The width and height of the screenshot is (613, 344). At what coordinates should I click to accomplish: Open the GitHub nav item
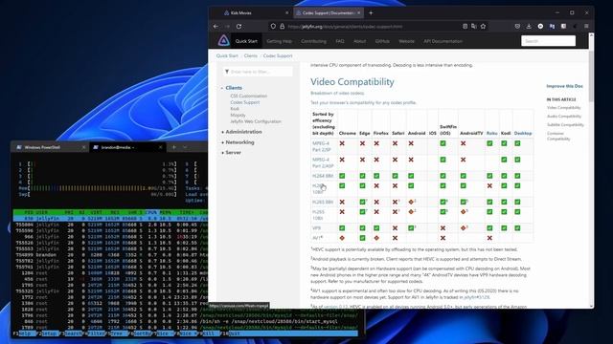(382, 41)
